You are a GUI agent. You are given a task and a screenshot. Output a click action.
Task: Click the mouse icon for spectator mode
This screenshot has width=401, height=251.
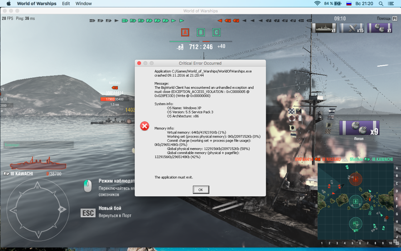tap(88, 186)
